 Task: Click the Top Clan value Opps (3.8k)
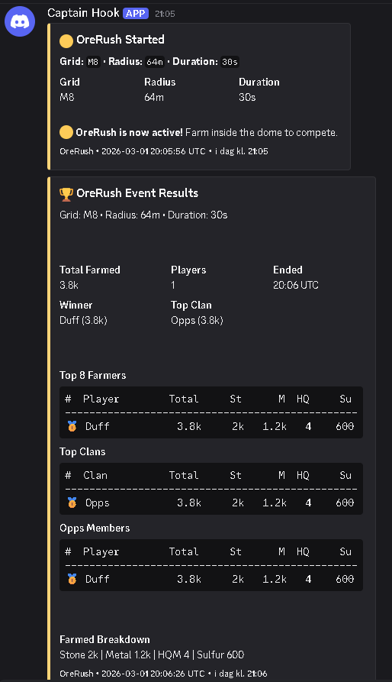coord(197,321)
